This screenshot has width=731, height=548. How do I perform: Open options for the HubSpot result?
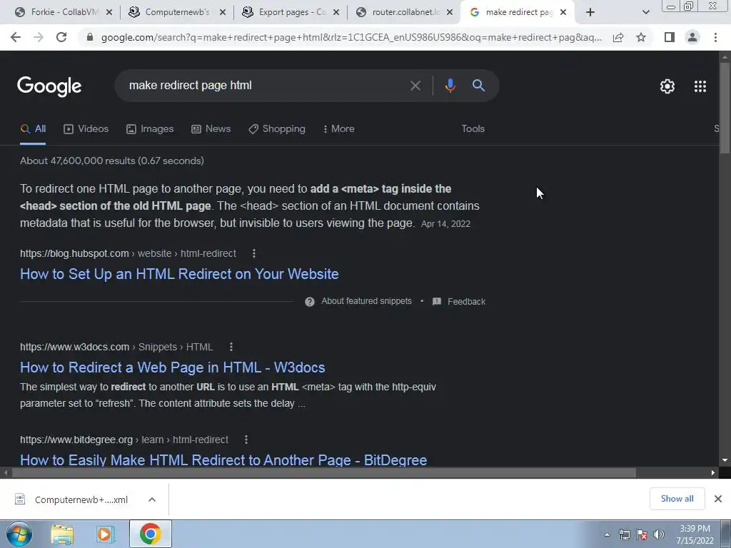click(253, 253)
